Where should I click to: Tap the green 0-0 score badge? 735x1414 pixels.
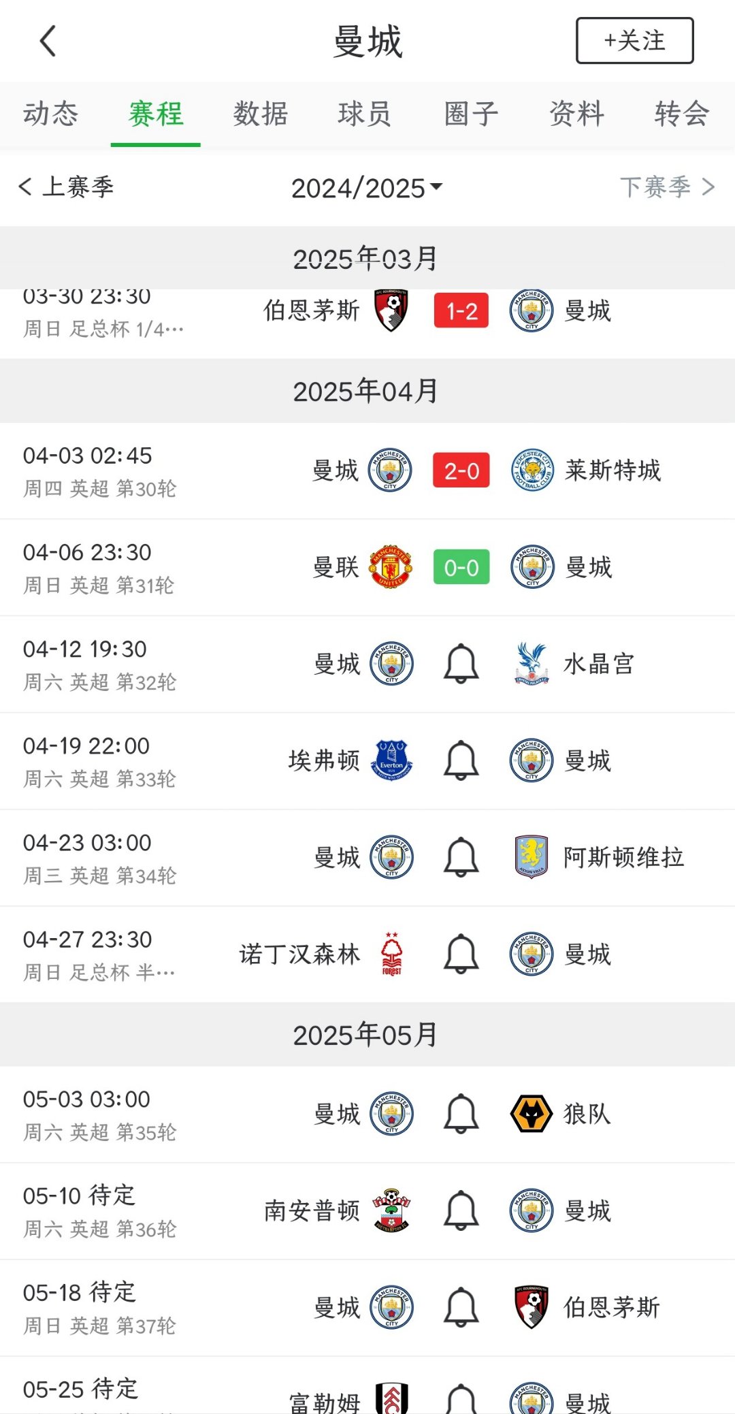tap(461, 567)
